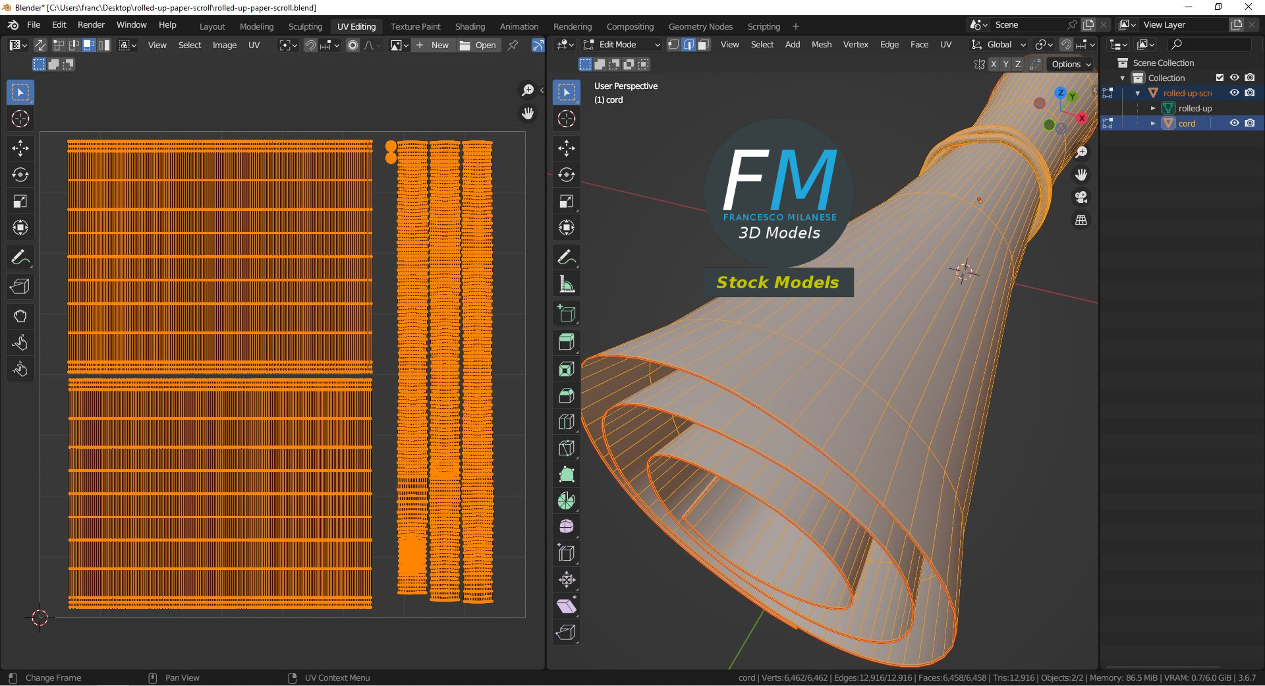Viewport: 1265px width, 686px height.
Task: Toggle Collection exclude checkbox in outliner
Action: pos(1220,78)
